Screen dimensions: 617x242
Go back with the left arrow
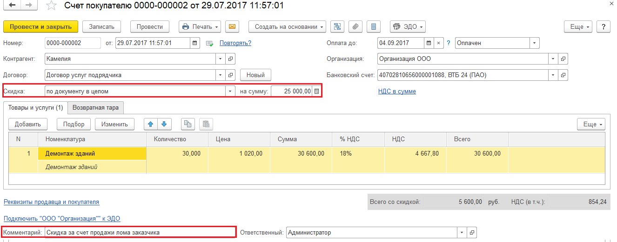pyautogui.click(x=12, y=6)
